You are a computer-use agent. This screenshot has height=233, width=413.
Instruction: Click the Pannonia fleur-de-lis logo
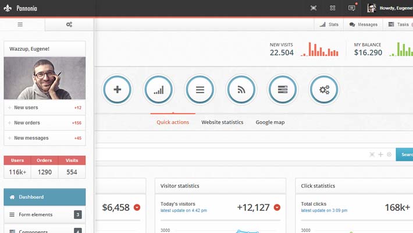[8, 8]
